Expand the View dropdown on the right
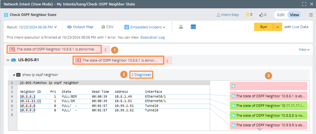 pyautogui.click(x=304, y=49)
